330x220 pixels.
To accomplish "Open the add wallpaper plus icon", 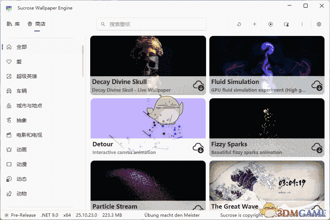I will pos(254,24).
